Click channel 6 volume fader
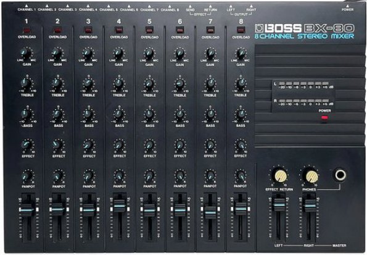 point(179,210)
